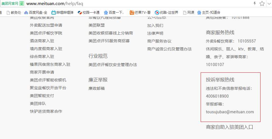The image size is (272, 139).
Task: Open the 校园一卡通 bookmark
Action: [89, 12]
